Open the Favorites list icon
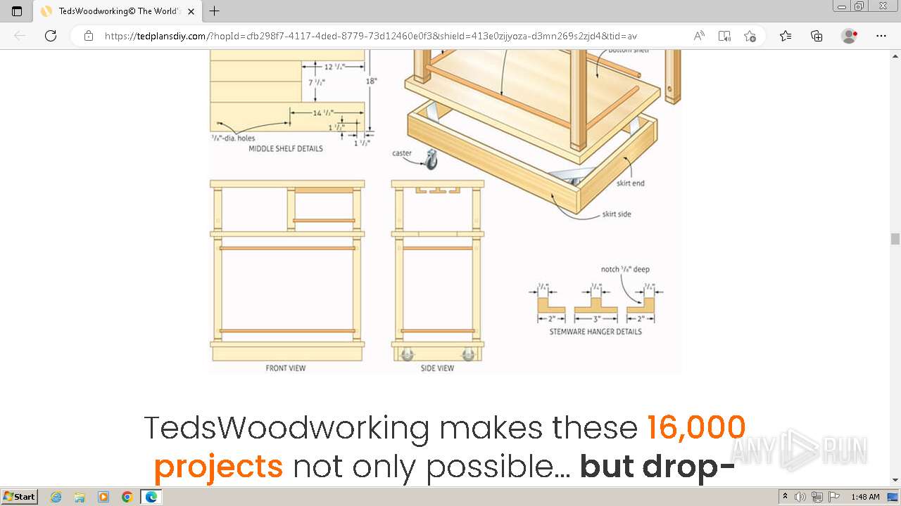901x506 pixels. (x=786, y=36)
